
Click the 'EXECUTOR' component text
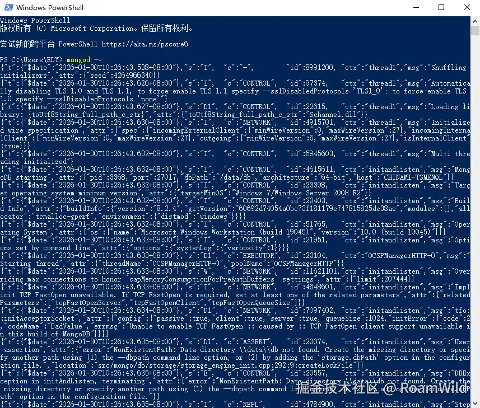pyautogui.click(x=258, y=256)
